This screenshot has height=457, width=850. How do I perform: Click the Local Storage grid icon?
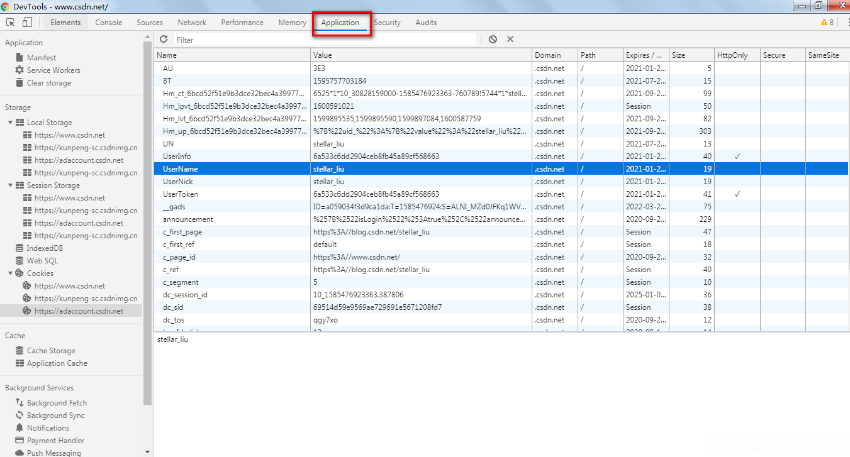(20, 123)
